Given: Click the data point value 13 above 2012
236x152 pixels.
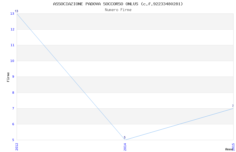Looking at the screenshot, I should tap(16, 11).
